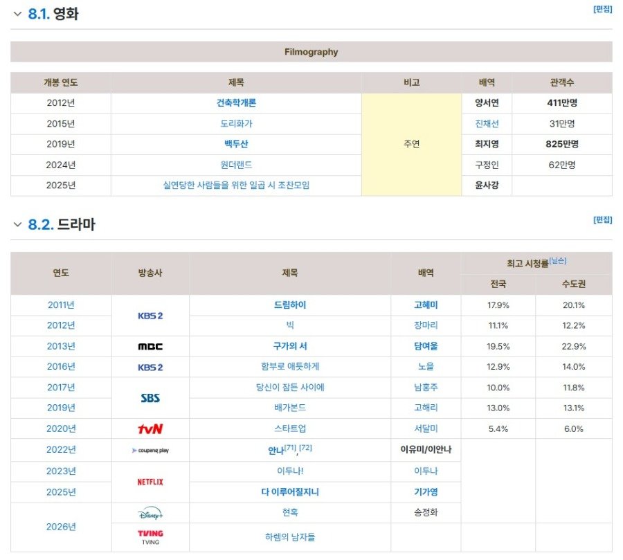Open footnote 71 next to 안나
This screenshot has width=623, height=560.
pyautogui.click(x=291, y=448)
